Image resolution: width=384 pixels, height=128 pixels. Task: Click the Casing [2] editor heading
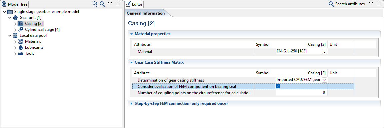coord(141,24)
